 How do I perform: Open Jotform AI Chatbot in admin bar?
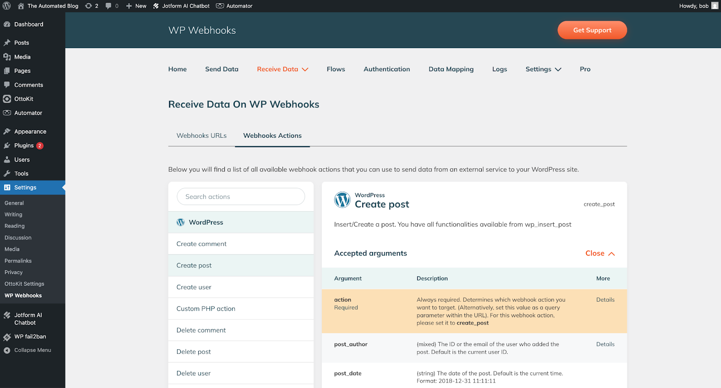(181, 6)
